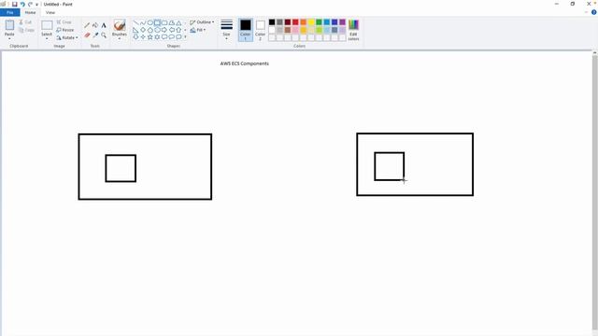The width and height of the screenshot is (598, 336).
Task: Choose the Up arrow shape
Action: tap(178, 30)
